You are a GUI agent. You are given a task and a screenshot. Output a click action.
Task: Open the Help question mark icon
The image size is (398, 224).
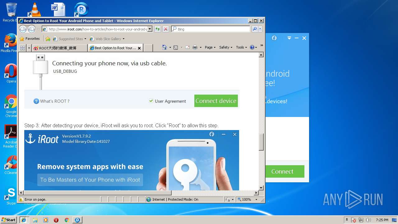click(x=252, y=47)
